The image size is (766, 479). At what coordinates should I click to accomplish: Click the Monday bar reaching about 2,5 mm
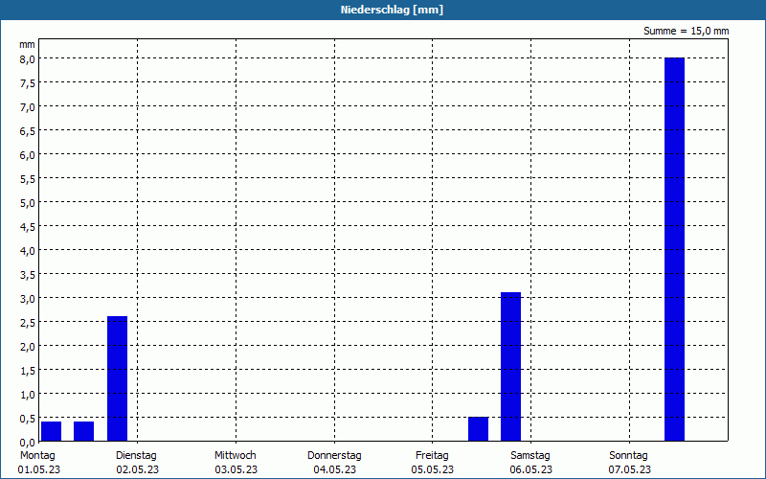117,378
